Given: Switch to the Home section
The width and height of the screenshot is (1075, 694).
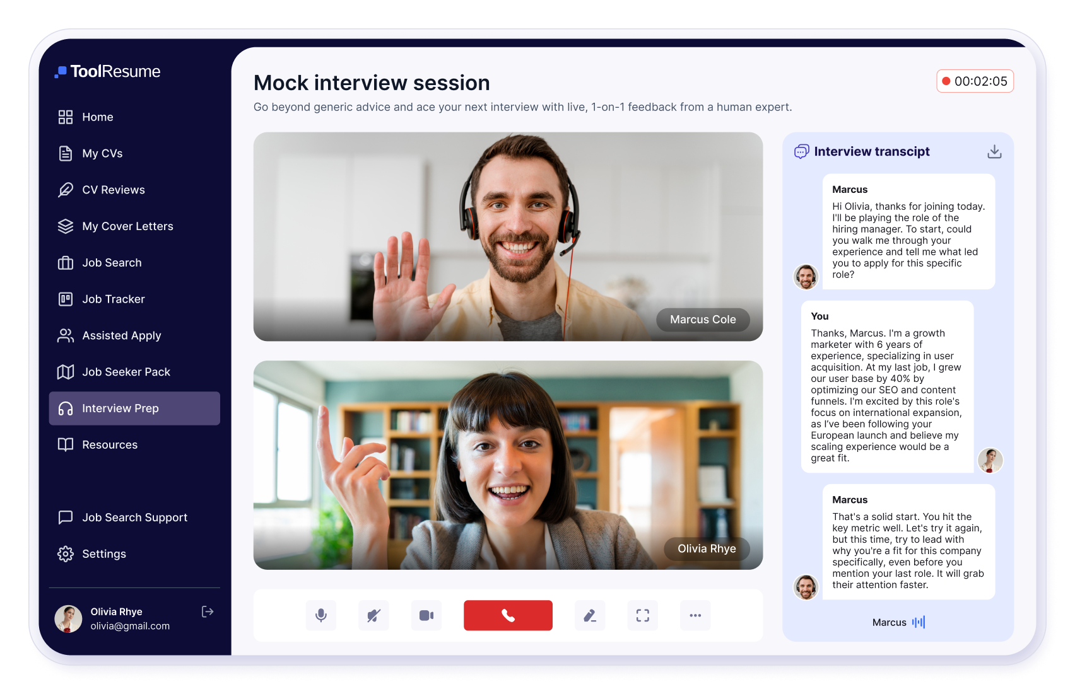Looking at the screenshot, I should click(x=98, y=117).
